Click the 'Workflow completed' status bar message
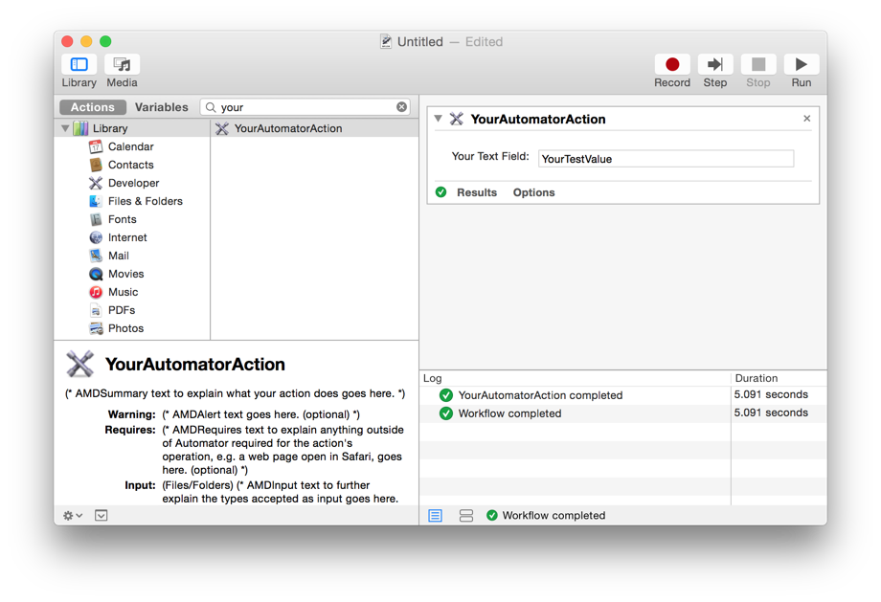Image resolution: width=881 pixels, height=602 pixels. [x=553, y=516]
